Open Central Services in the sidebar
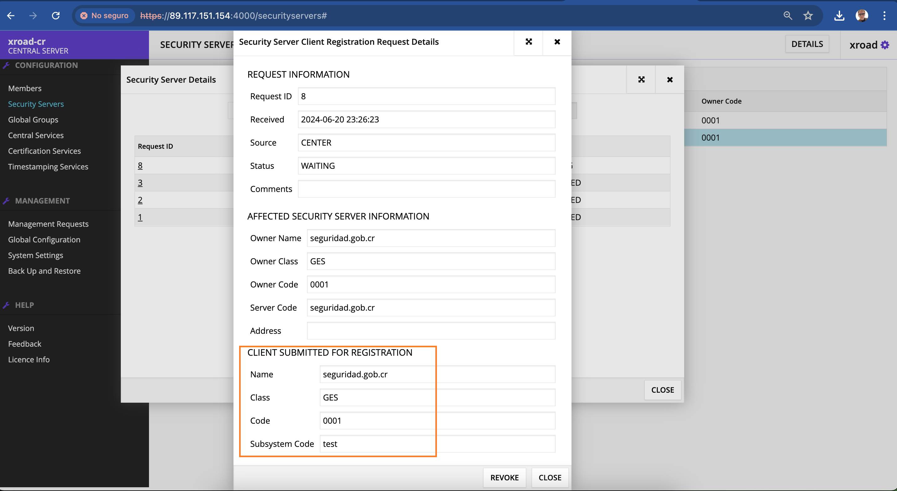Screen dimensions: 897x491 36,136
